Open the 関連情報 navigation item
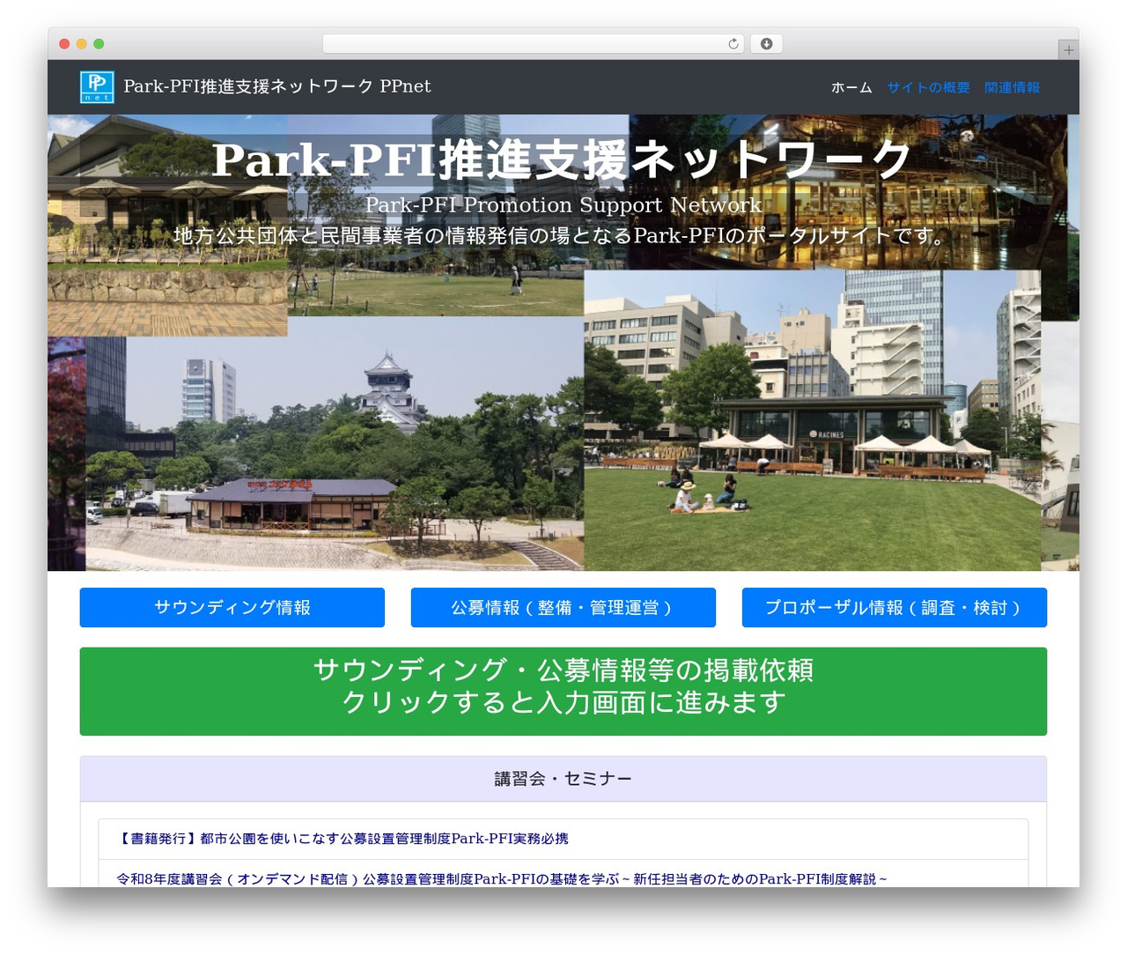The height and width of the screenshot is (955, 1127). coord(1012,87)
